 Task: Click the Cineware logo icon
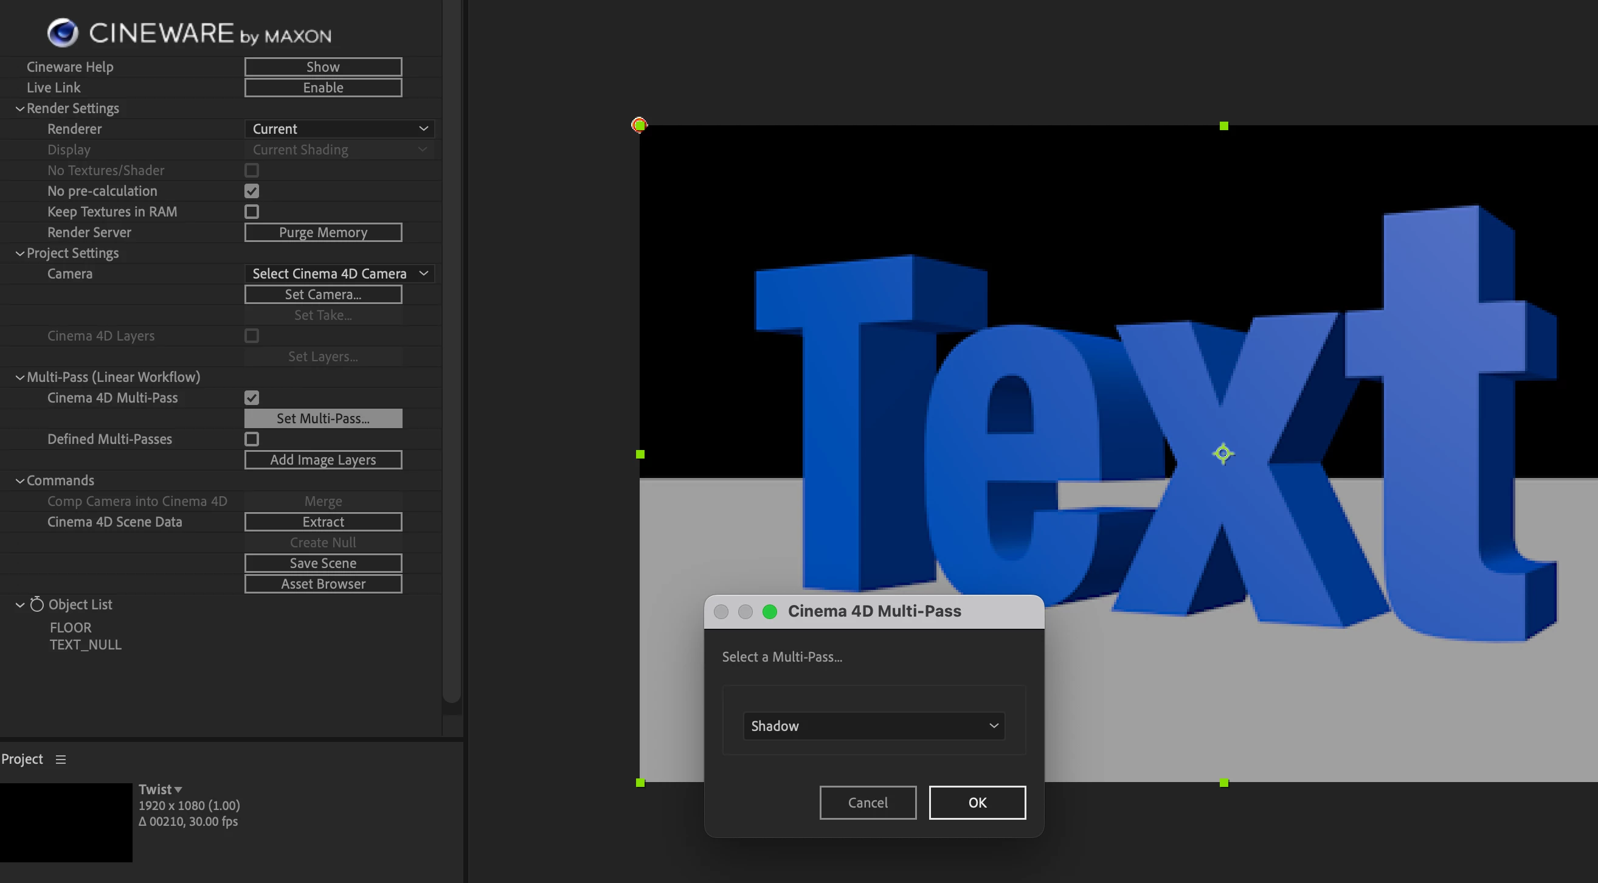pos(63,32)
